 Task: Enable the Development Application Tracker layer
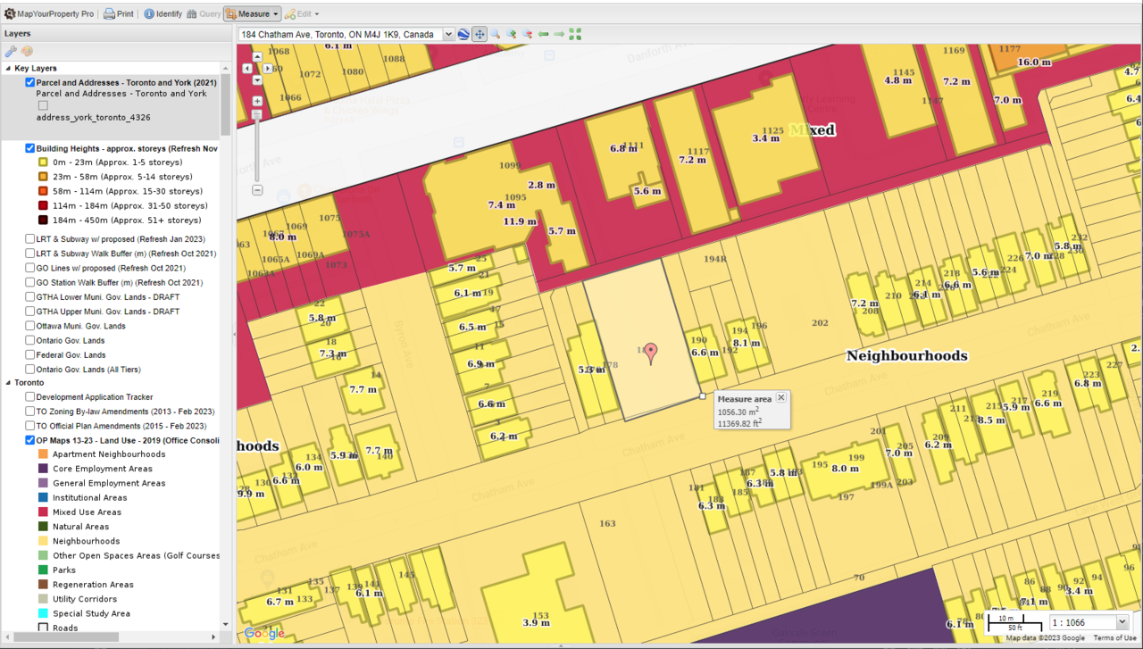pos(30,397)
